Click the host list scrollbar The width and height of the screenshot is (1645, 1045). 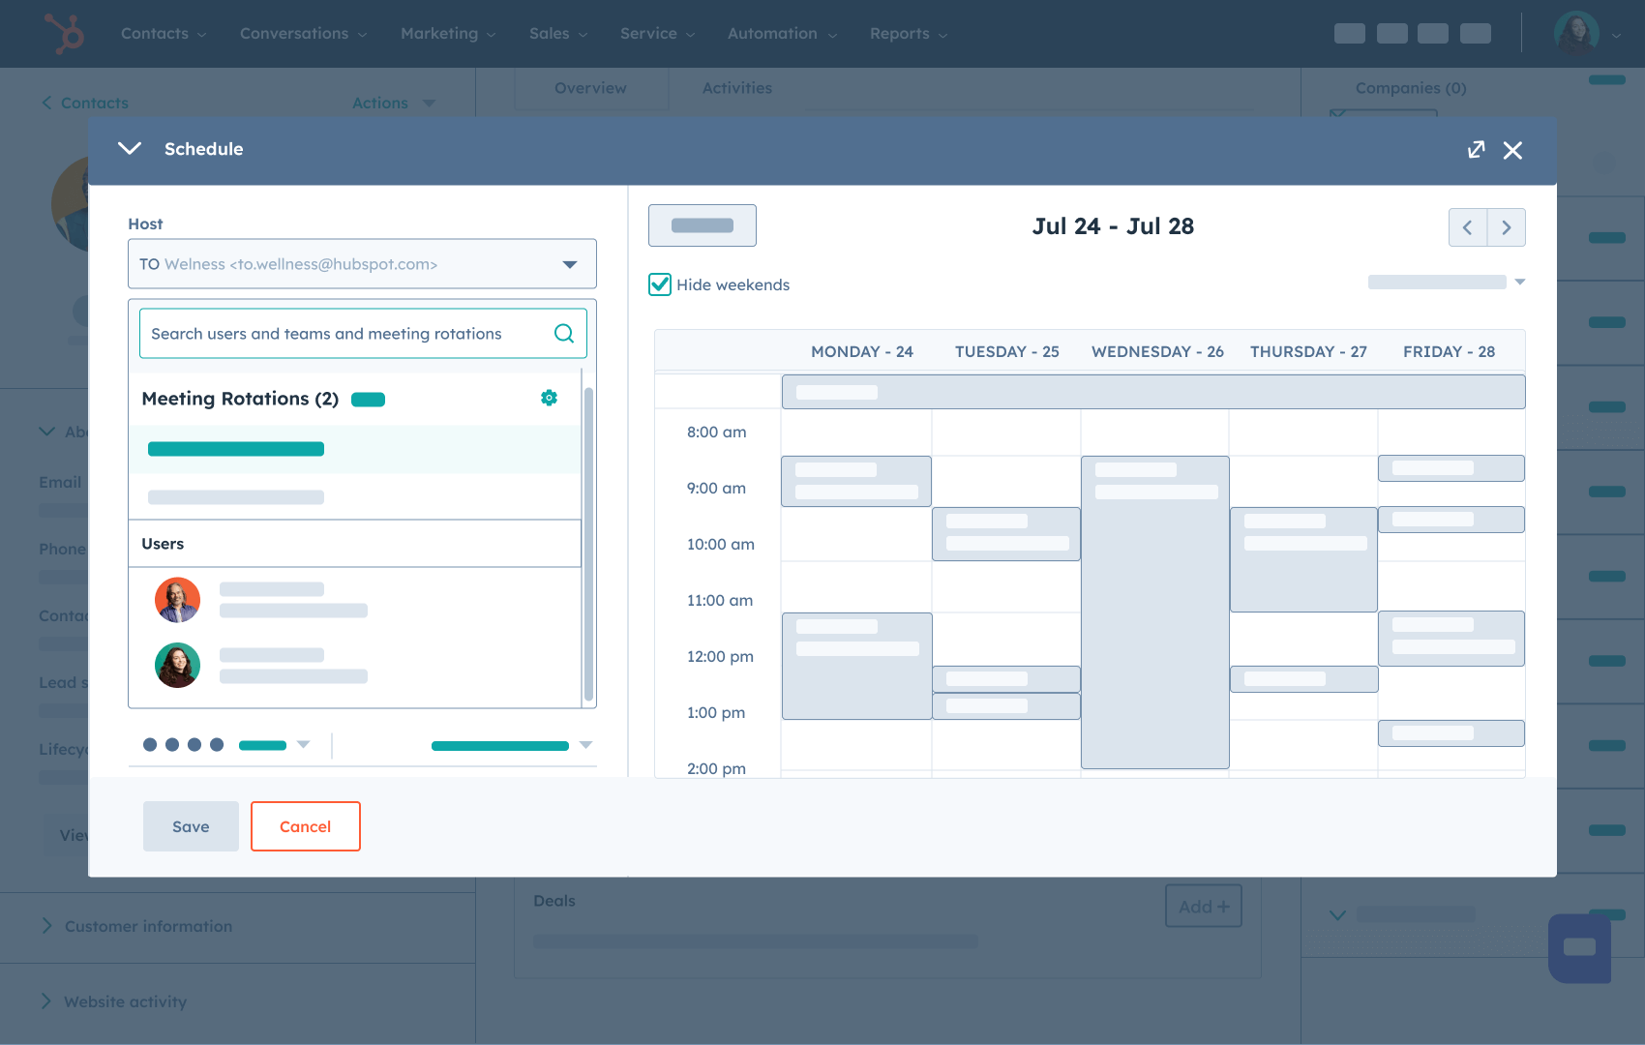click(x=588, y=542)
